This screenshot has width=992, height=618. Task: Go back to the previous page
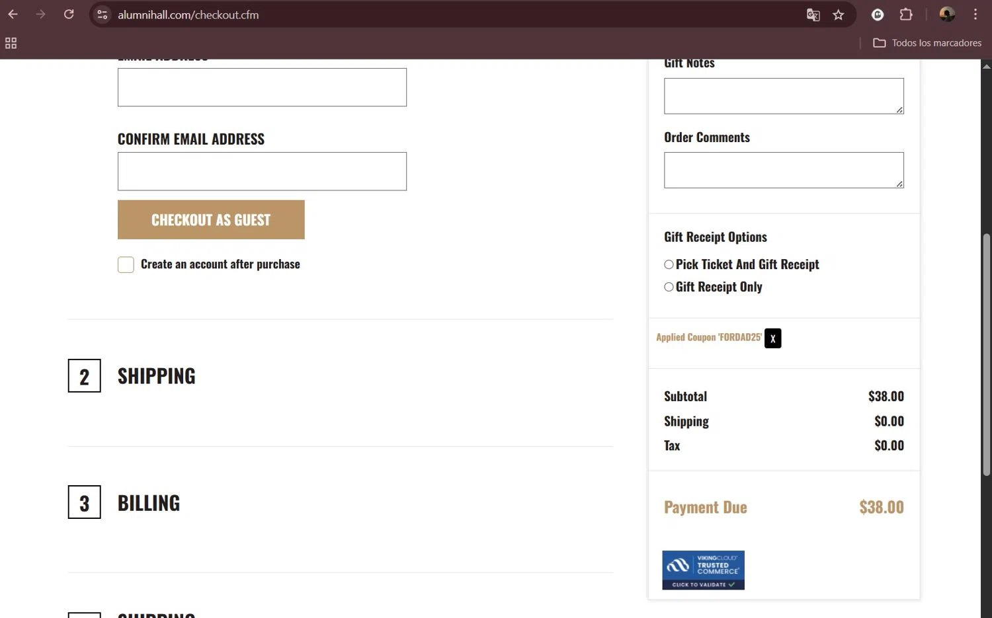point(13,15)
